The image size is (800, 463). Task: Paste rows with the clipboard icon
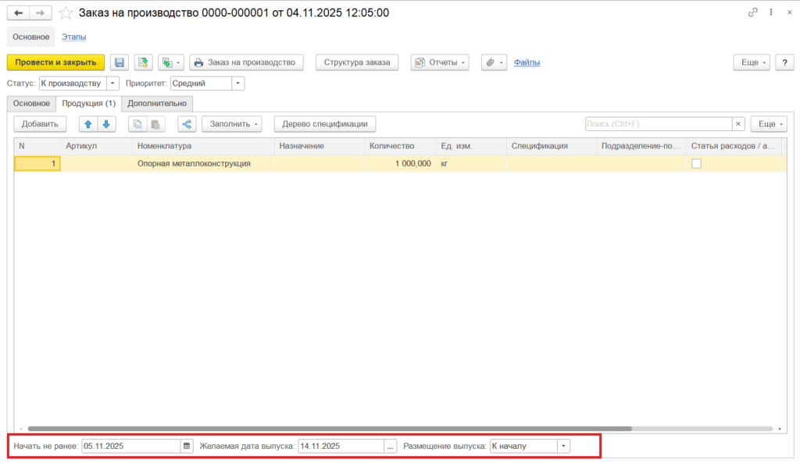tap(155, 124)
